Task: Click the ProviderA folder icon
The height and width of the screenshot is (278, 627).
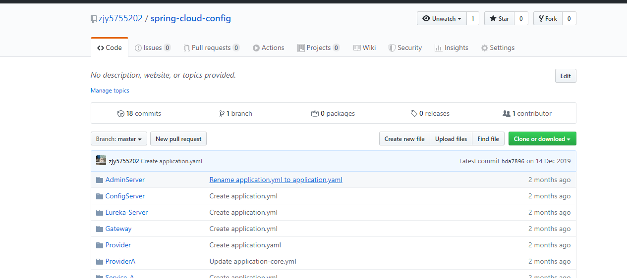Action: pos(100,262)
